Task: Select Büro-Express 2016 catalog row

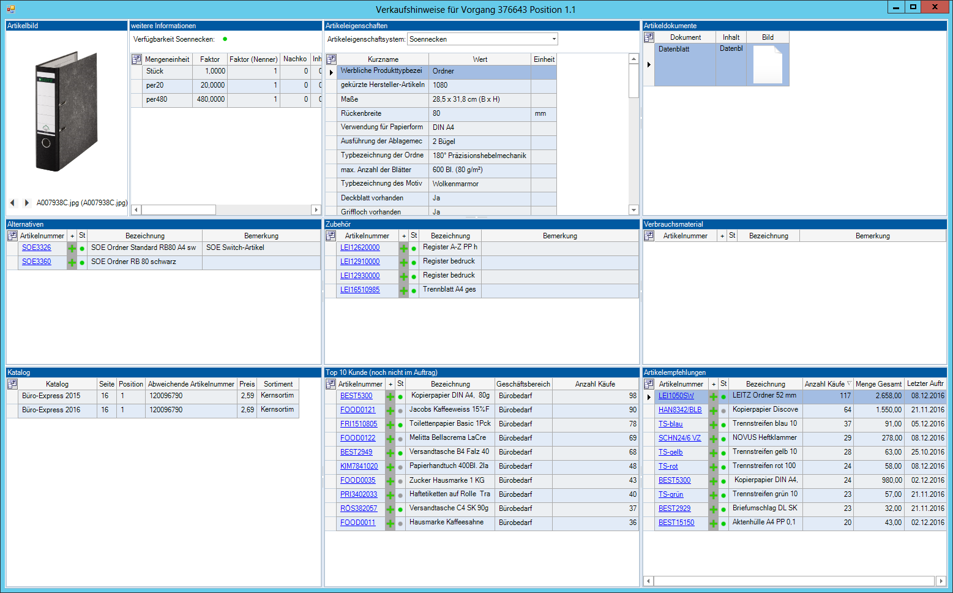Action: point(51,410)
